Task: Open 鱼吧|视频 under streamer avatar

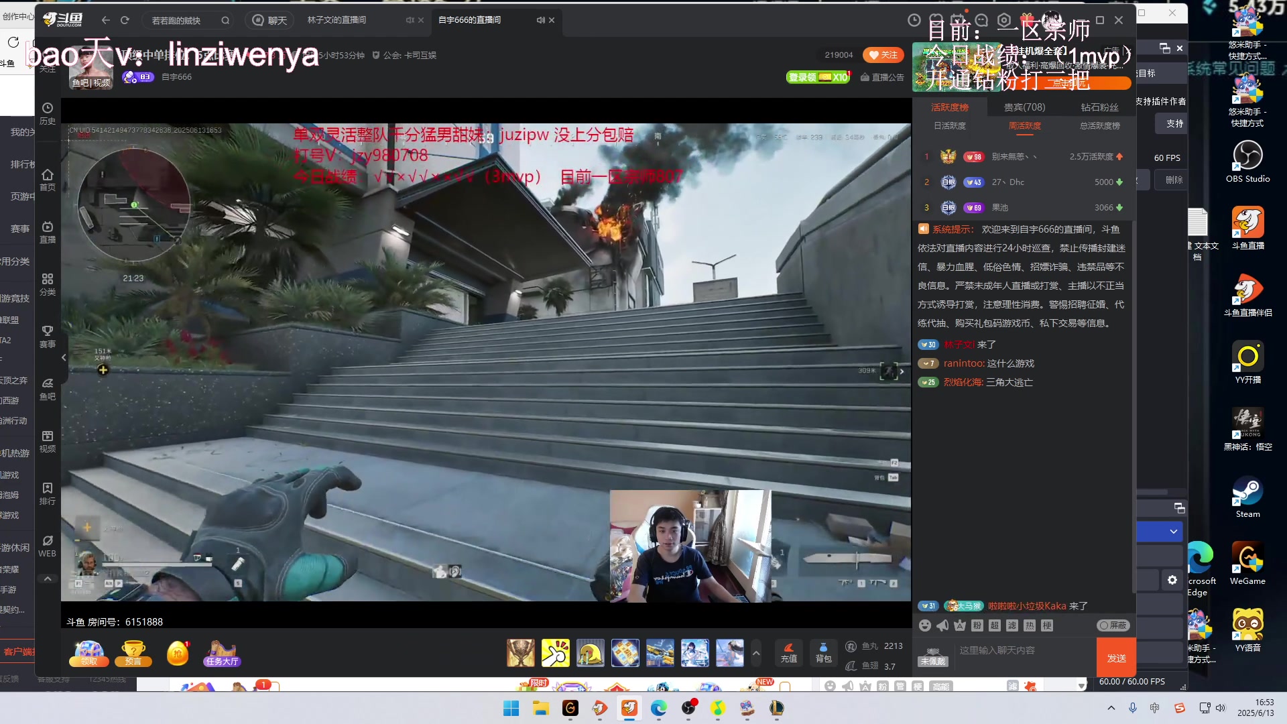Action: click(x=91, y=83)
